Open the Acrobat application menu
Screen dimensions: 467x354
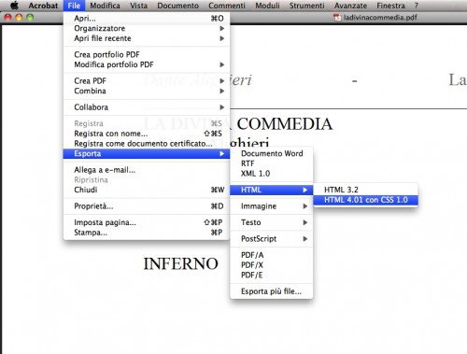click(x=43, y=6)
